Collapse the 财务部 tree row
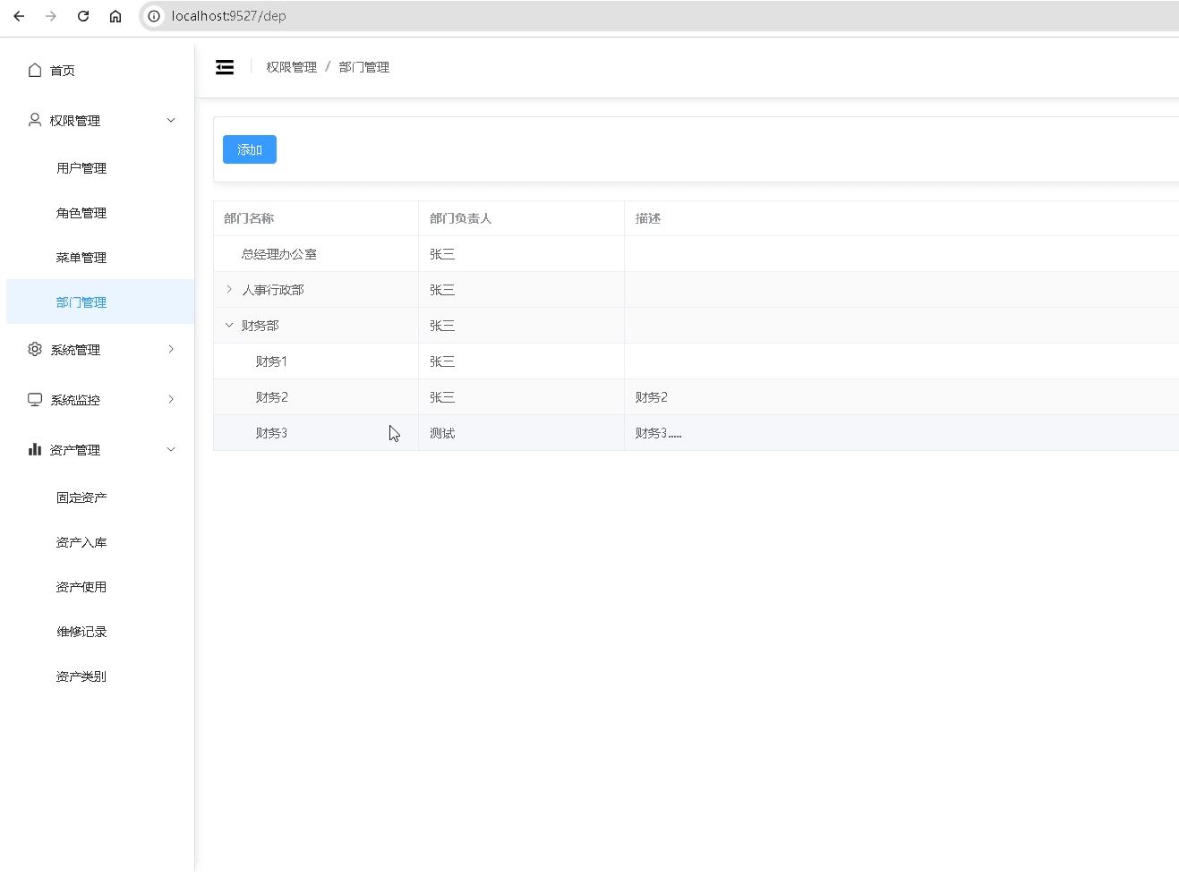This screenshot has width=1179, height=884. 229,325
